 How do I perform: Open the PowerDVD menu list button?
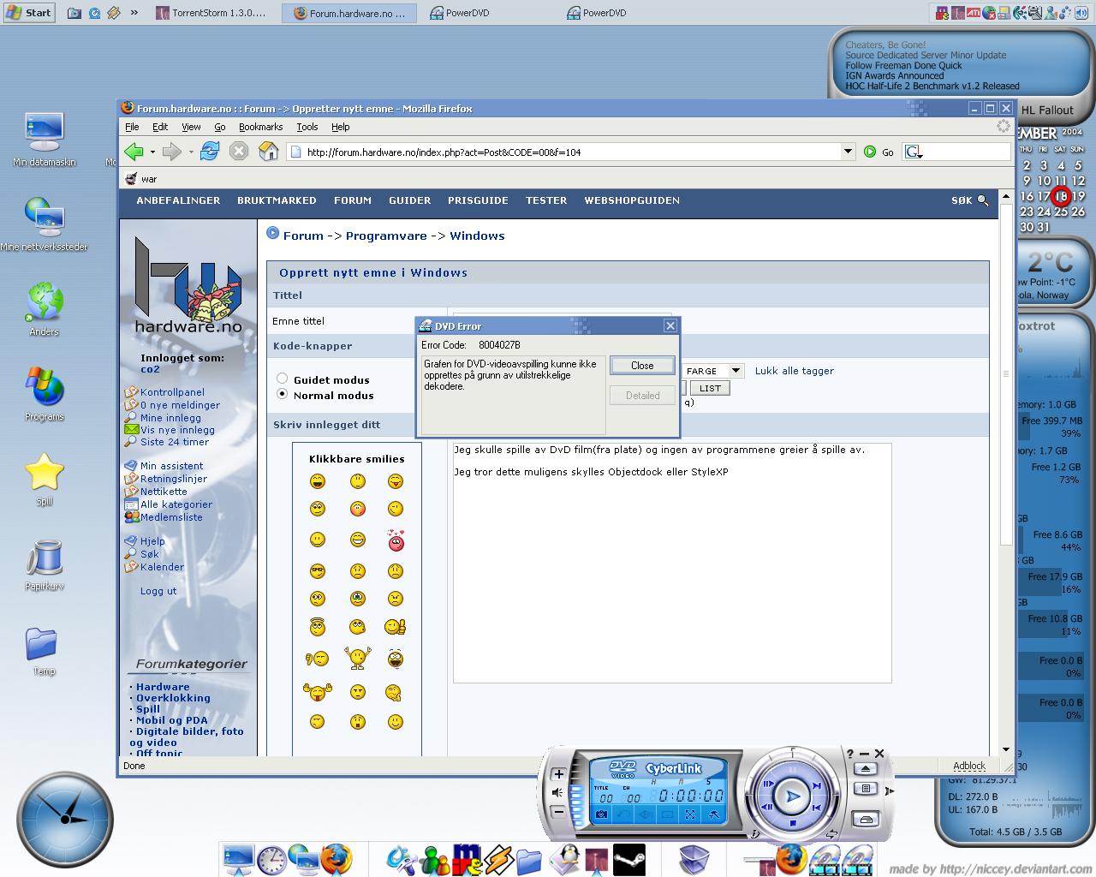[x=865, y=789]
